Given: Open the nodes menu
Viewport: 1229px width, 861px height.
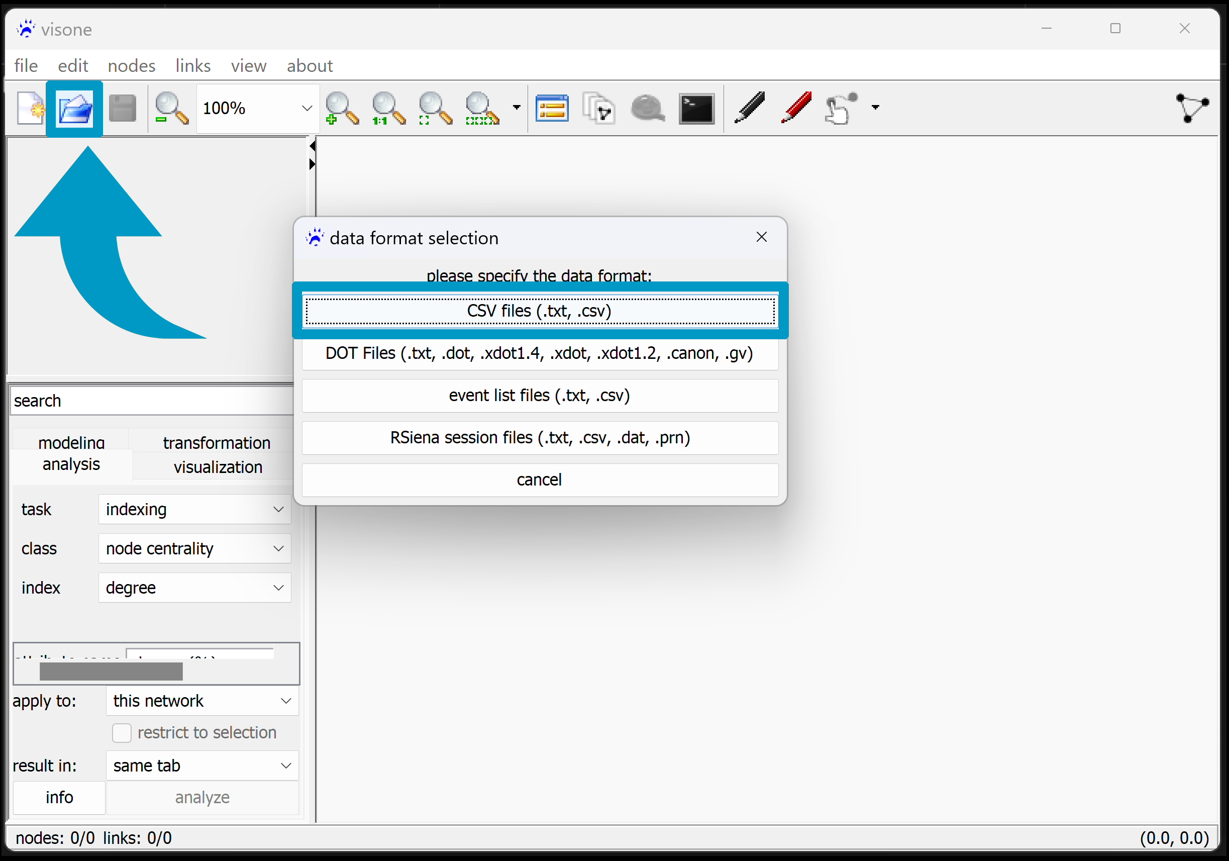Looking at the screenshot, I should tap(132, 65).
